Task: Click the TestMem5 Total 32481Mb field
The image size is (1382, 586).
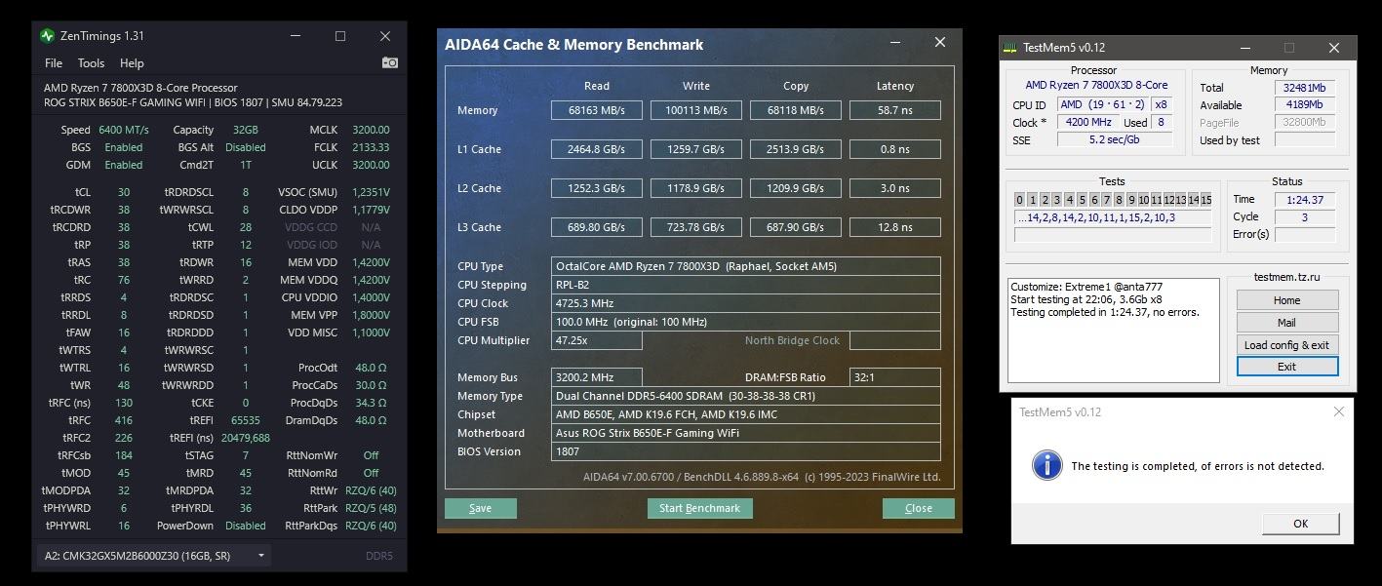Action: [x=1304, y=88]
